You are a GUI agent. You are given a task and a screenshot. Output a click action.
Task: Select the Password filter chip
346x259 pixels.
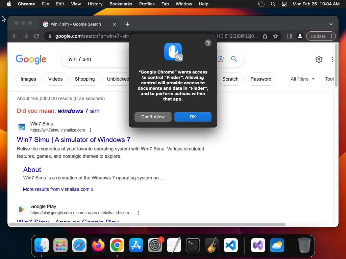[261, 79]
